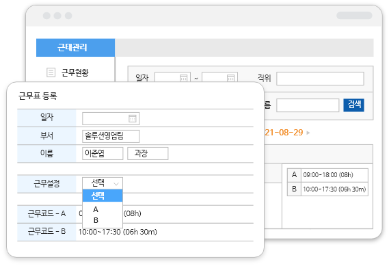Select highlighted 선택 option in dropdown list
Viewport: 389px width, 266px height.
click(x=103, y=196)
